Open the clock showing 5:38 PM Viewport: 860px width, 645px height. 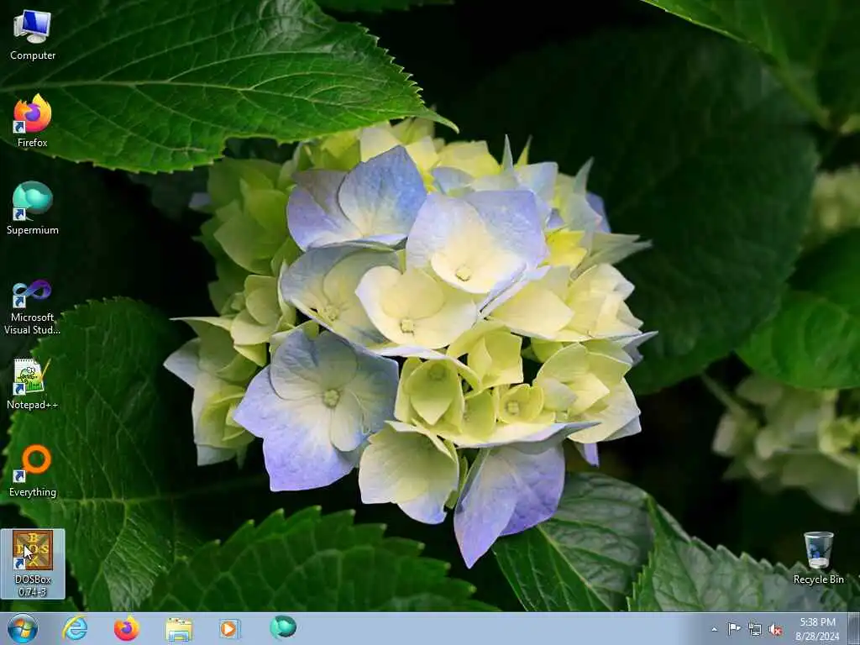(817, 629)
